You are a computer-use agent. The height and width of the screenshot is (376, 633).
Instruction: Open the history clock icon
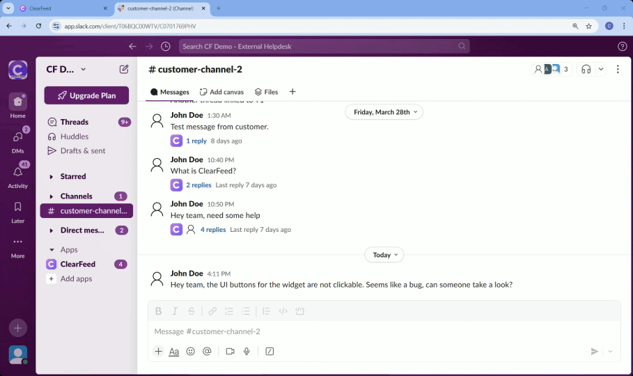(x=166, y=47)
